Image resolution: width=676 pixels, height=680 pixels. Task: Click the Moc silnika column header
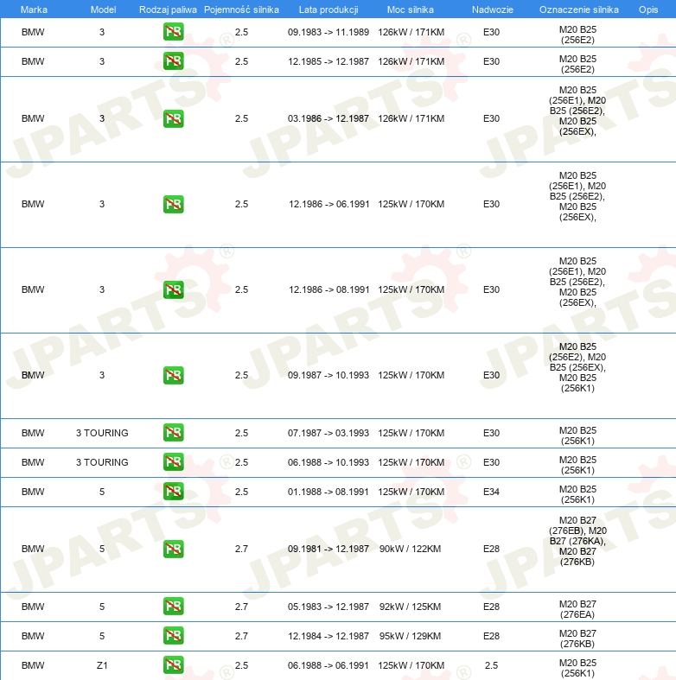click(x=411, y=10)
